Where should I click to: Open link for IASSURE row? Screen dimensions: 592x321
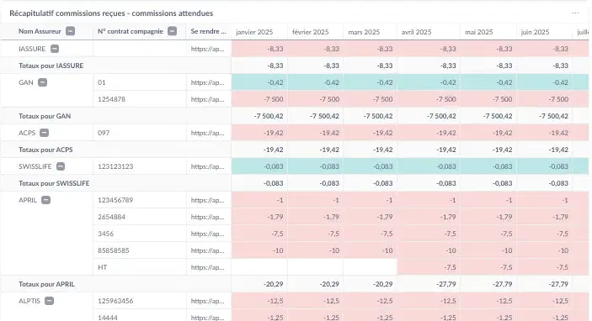coord(207,49)
